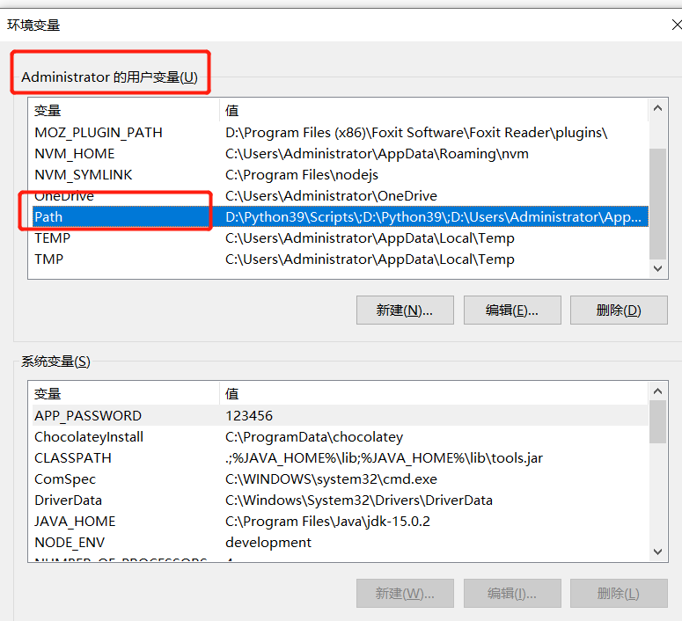This screenshot has height=621, width=682.
Task: Select the NVM_SYMLINK user variable
Action: point(341,175)
